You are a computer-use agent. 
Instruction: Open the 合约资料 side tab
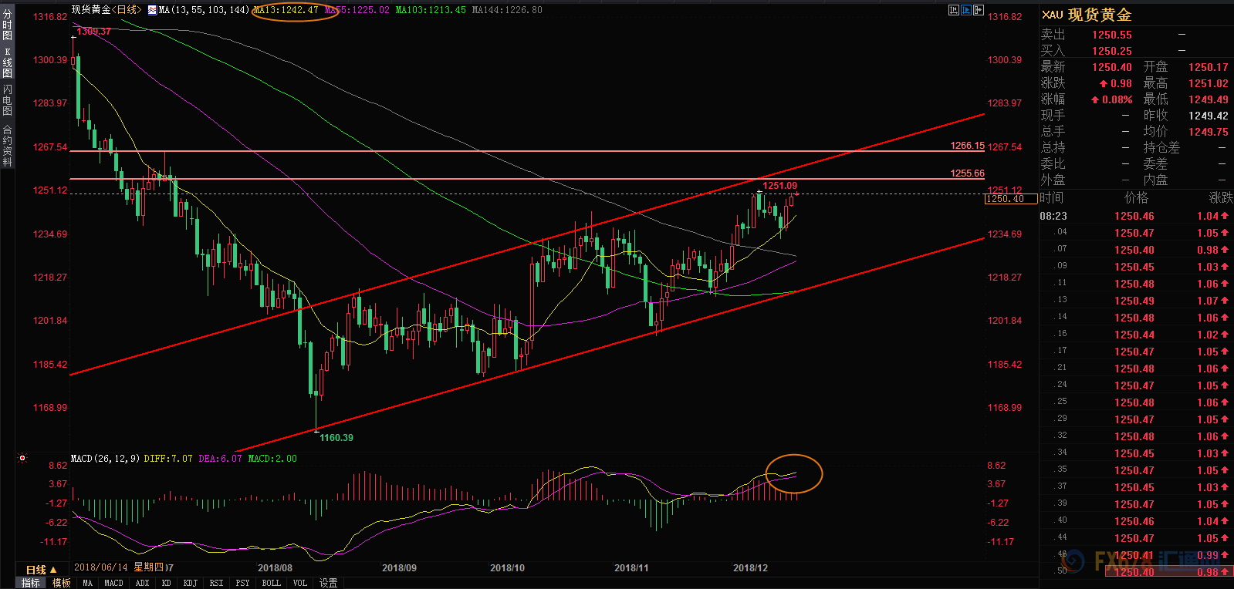7,146
